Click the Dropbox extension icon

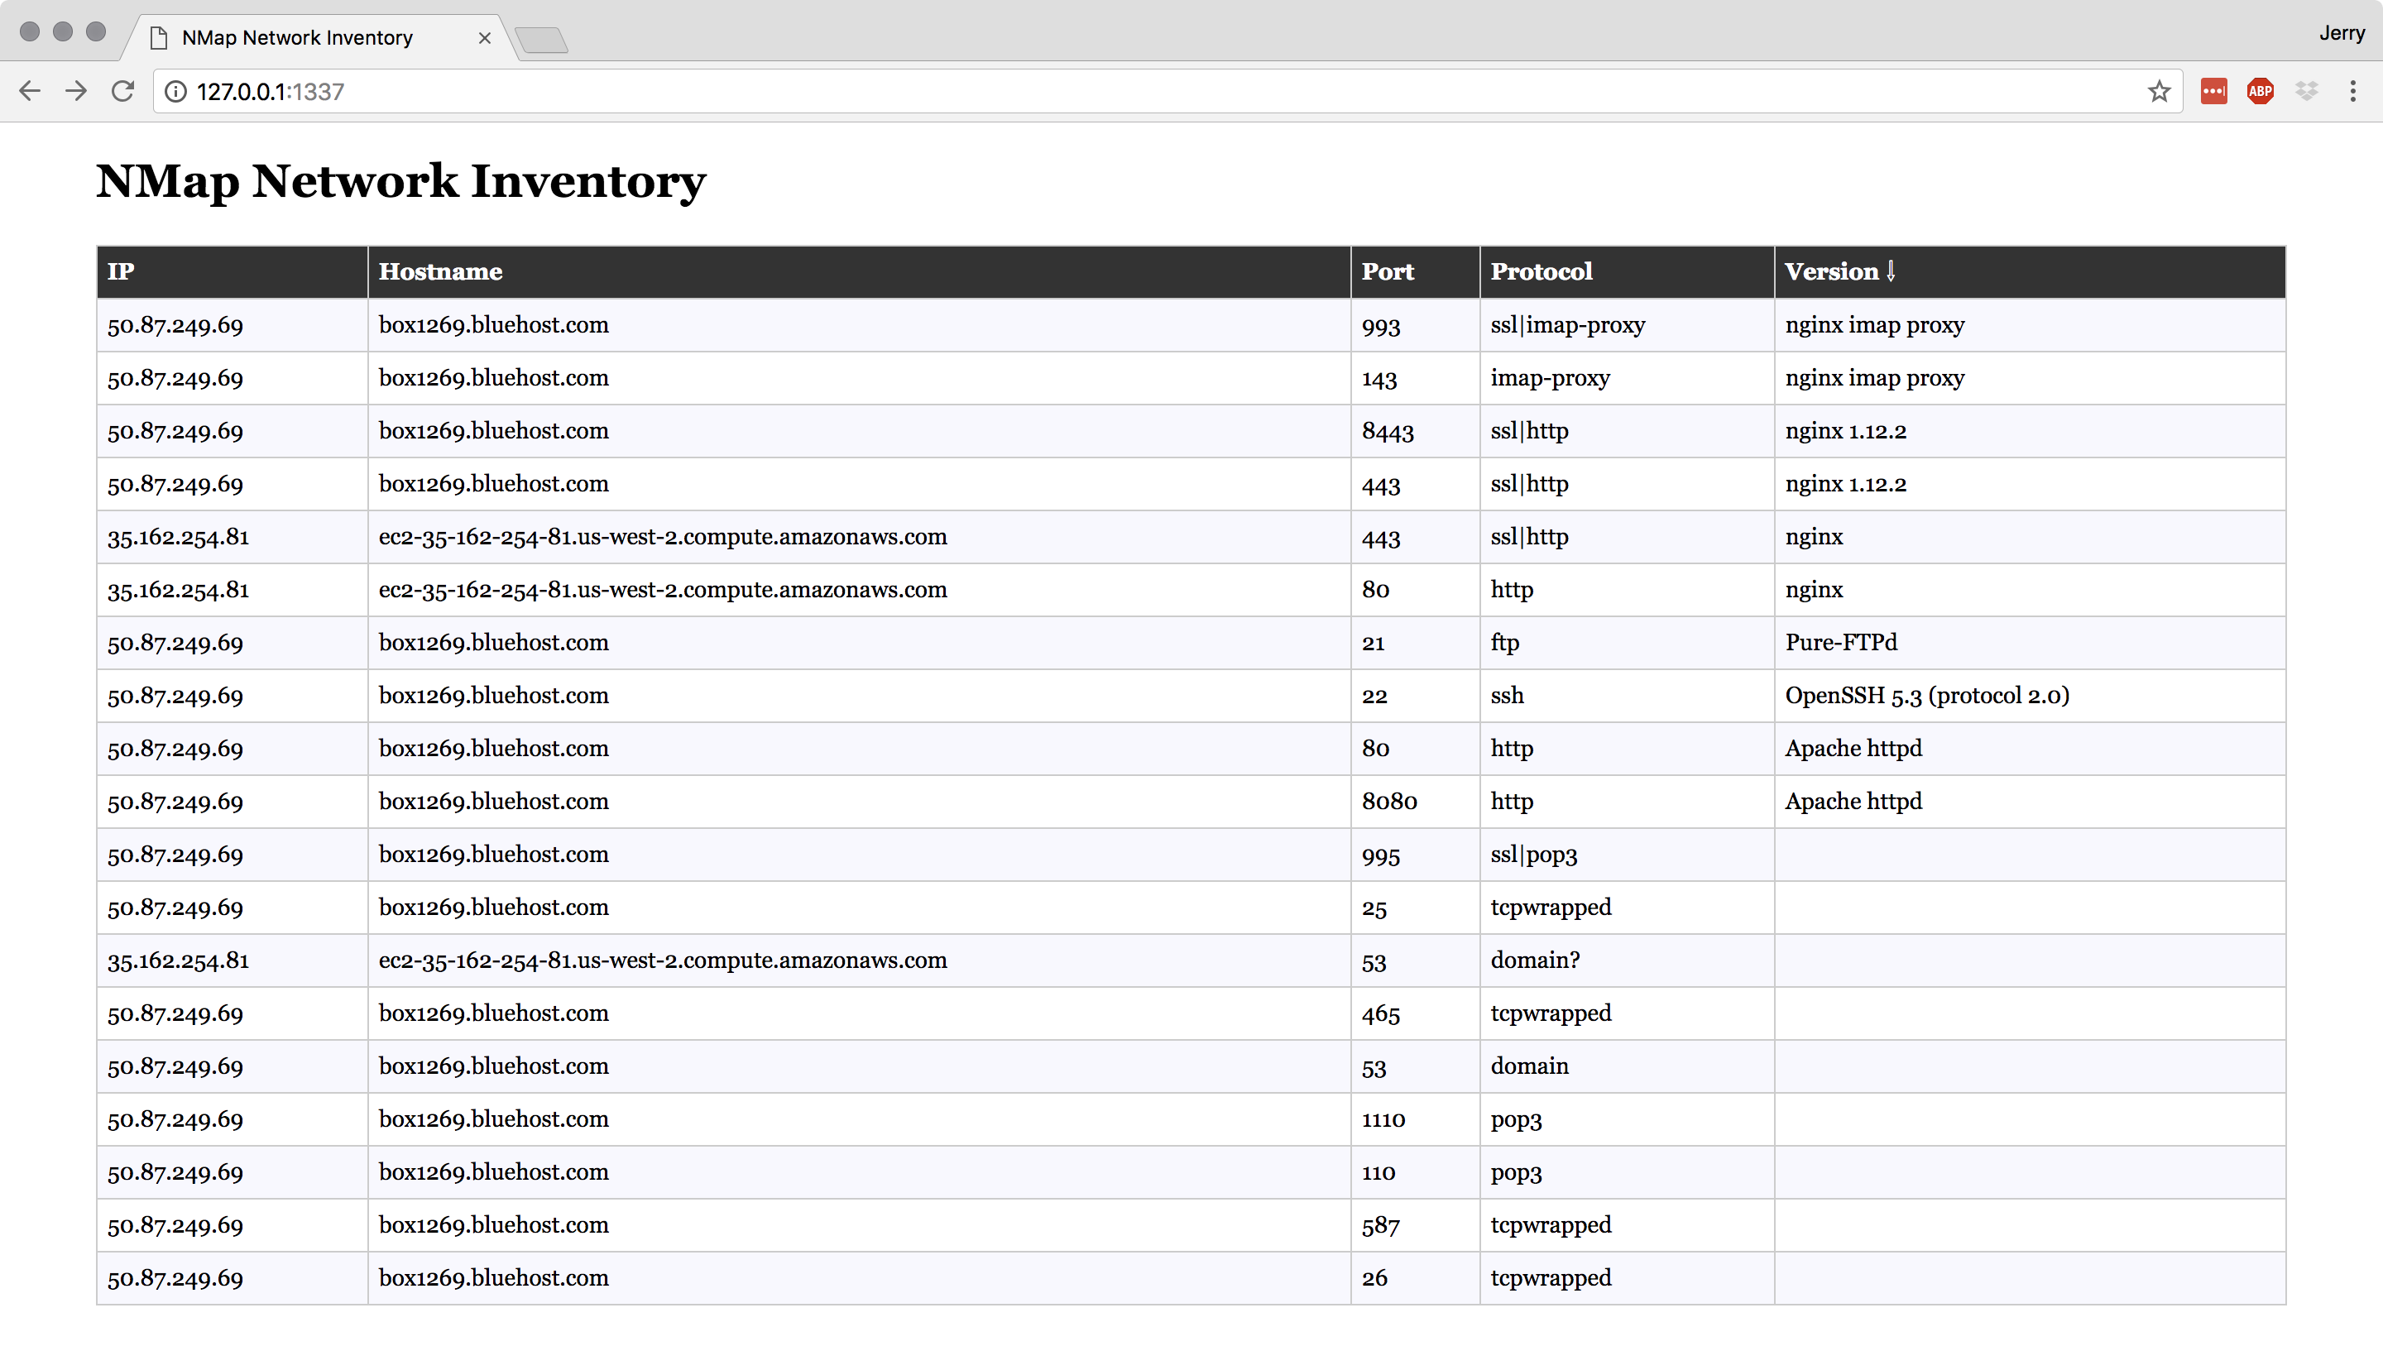2306,91
